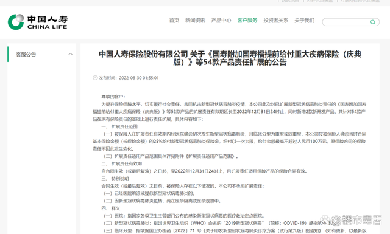Click the line 已经医院确诊或疑似新型冠状病毒肺炎的
This screenshot has height=234, width=390.
click(x=149, y=193)
